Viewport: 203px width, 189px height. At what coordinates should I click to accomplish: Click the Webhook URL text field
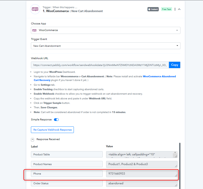pyautogui.click(x=100, y=65)
